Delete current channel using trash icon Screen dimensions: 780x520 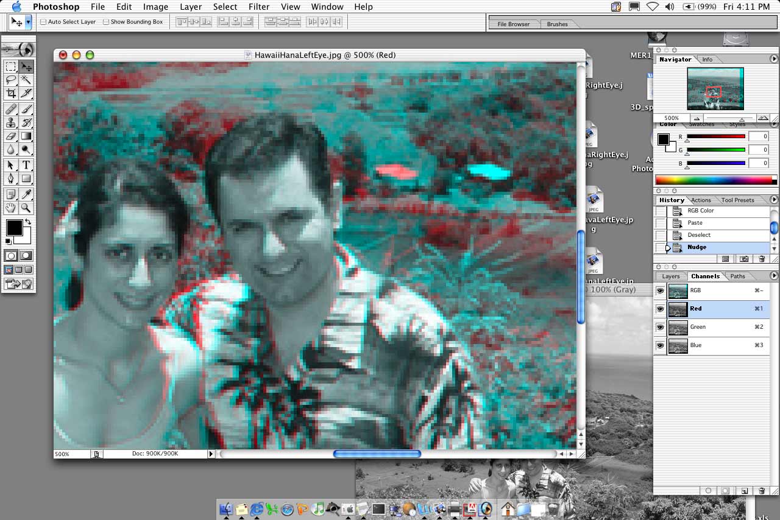(x=761, y=490)
